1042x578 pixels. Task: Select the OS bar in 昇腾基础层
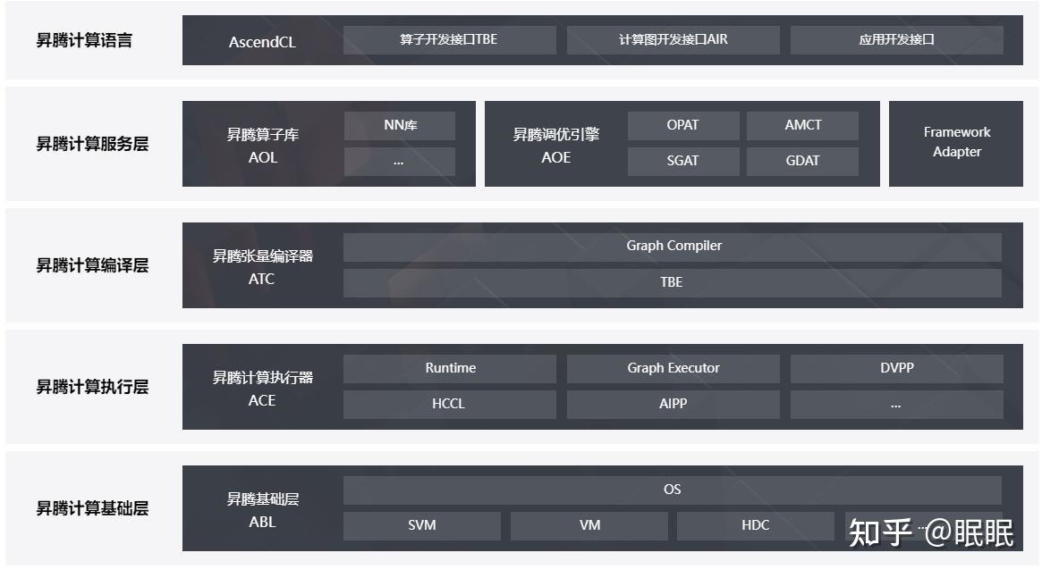[x=673, y=490]
